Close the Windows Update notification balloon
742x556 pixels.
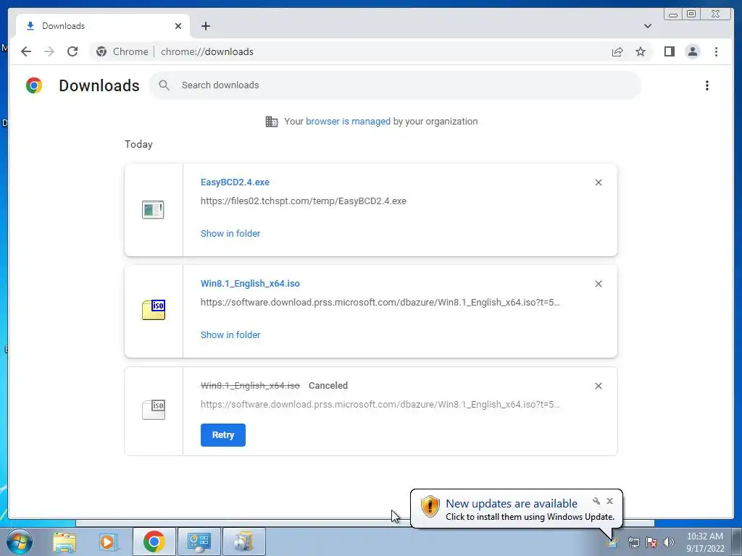click(x=609, y=501)
